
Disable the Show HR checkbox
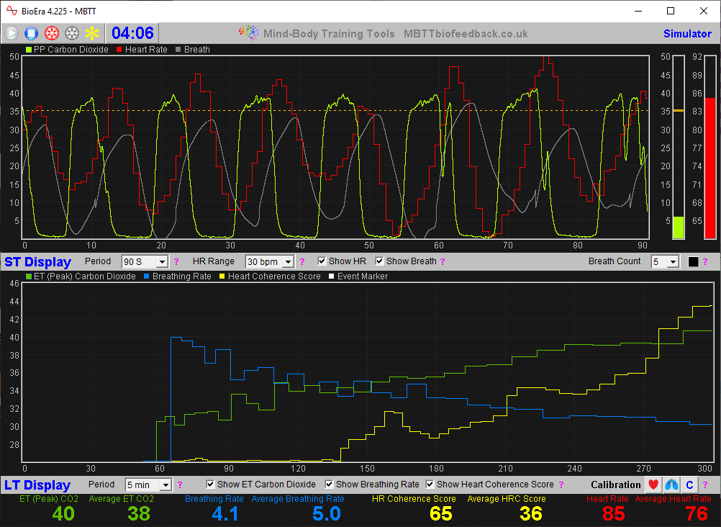click(x=322, y=261)
